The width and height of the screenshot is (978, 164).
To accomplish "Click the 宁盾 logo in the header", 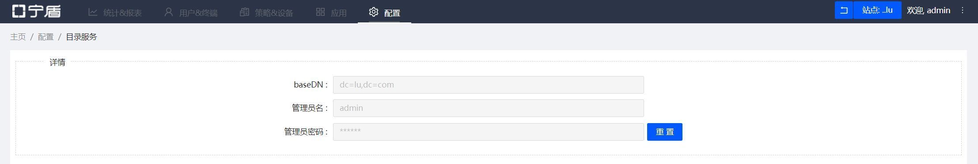I will tap(36, 11).
